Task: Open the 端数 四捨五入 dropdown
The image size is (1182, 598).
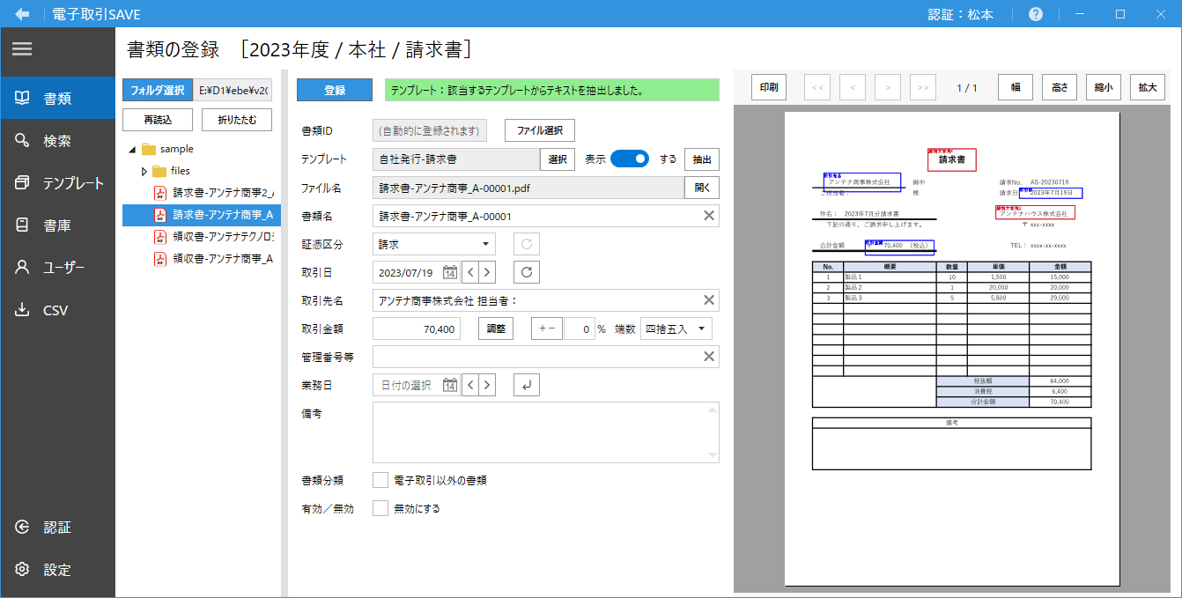Action: pos(676,329)
